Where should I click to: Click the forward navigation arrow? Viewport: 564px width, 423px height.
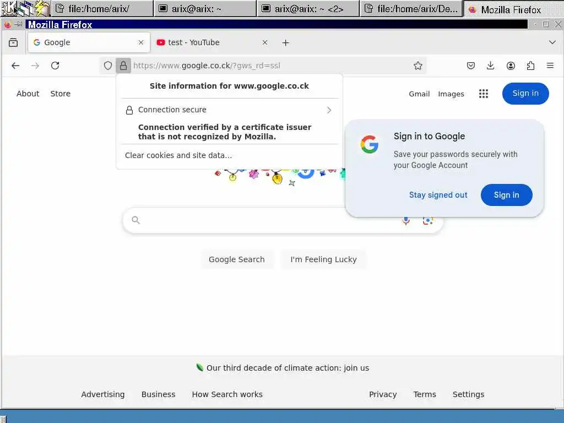click(35, 66)
